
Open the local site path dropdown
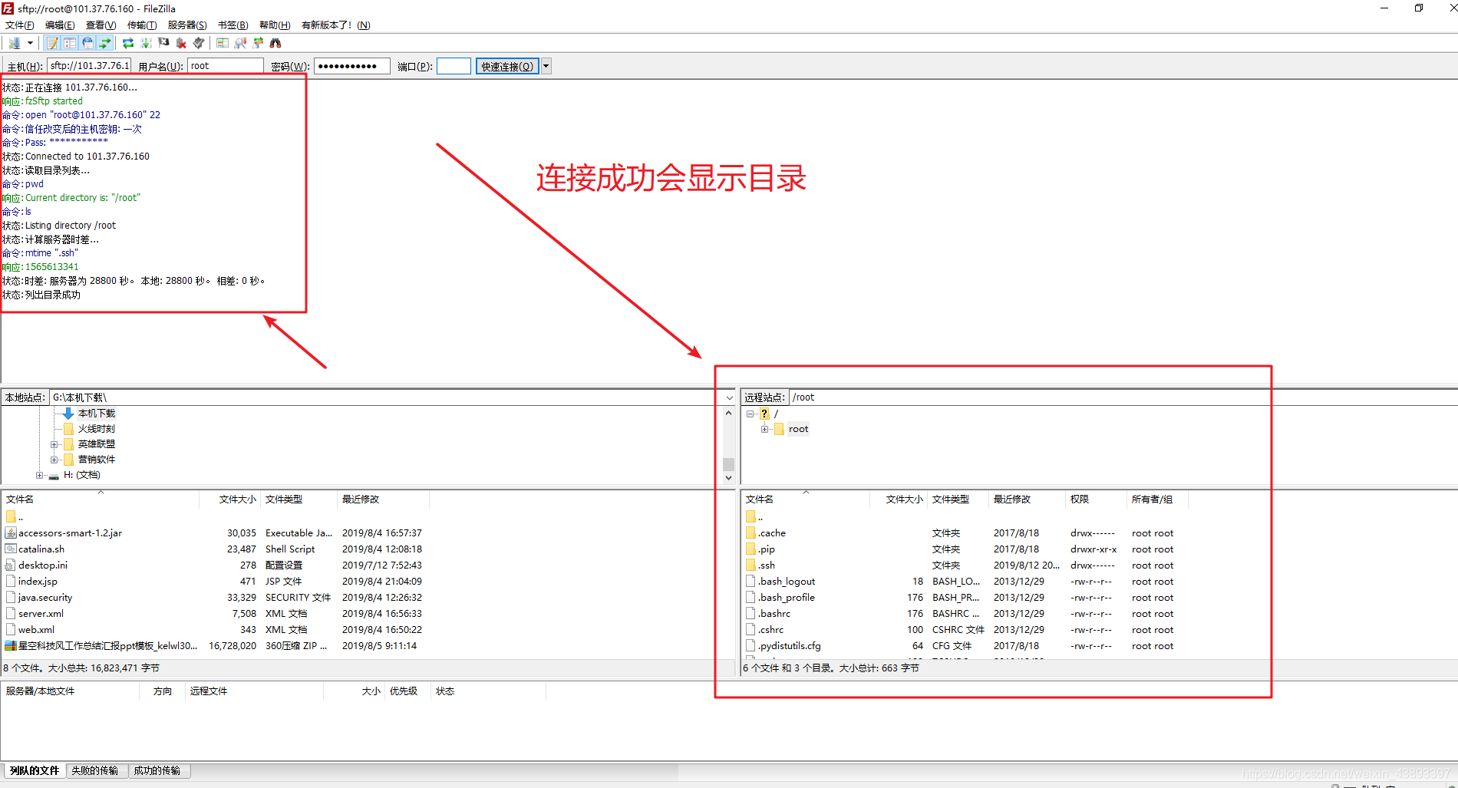pyautogui.click(x=729, y=397)
